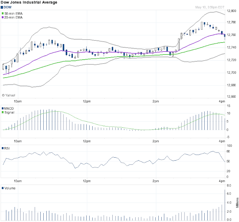The width and height of the screenshot is (239, 222).
Task: Click the 2pm label below the RSI chart
Action: [x=156, y=181]
